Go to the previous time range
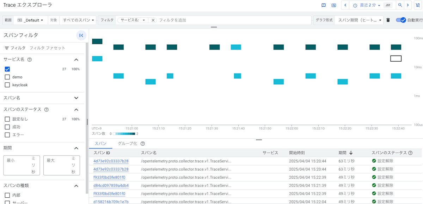 coord(345,5)
